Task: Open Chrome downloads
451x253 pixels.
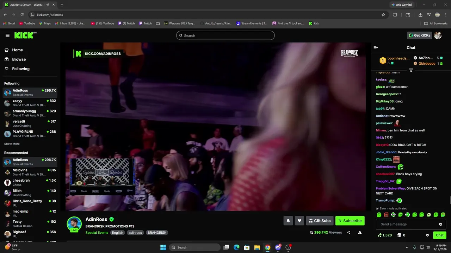Action: [x=420, y=15]
